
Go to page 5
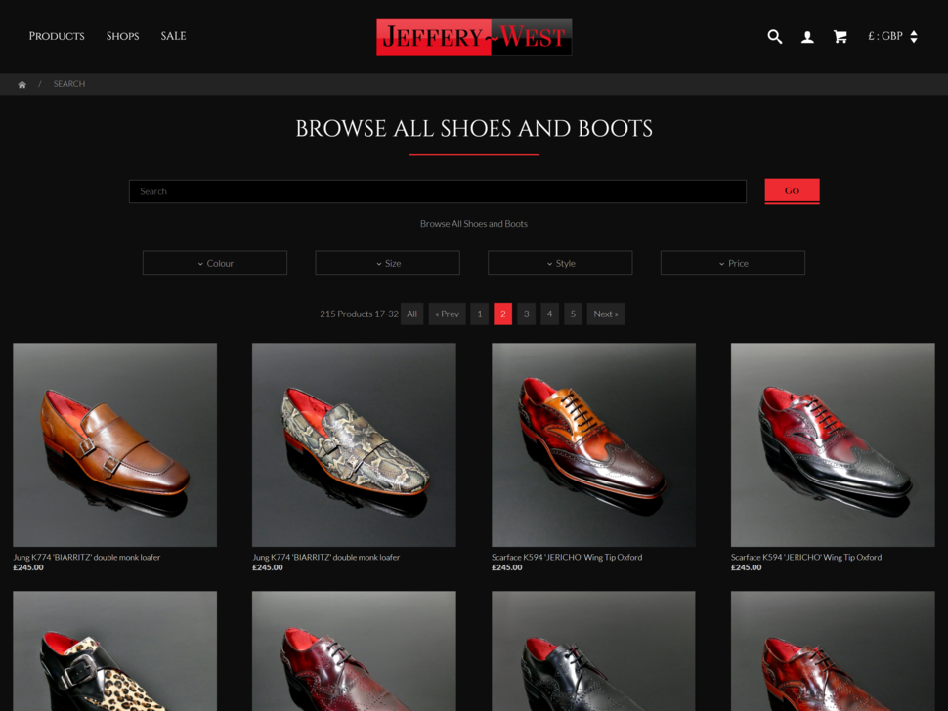(x=573, y=314)
